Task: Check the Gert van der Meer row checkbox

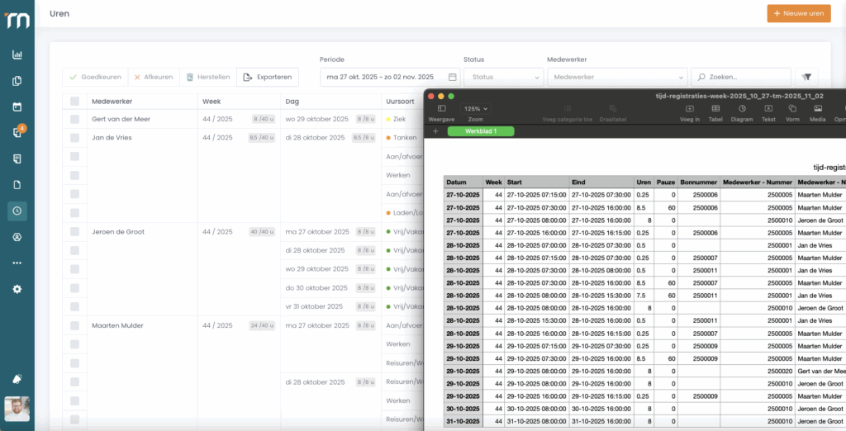Action: click(75, 119)
